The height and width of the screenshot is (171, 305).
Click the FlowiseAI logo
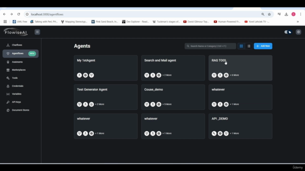(x=16, y=32)
